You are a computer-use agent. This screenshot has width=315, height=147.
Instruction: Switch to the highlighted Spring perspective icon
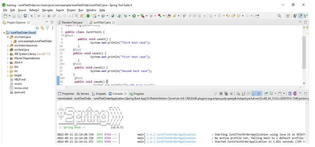(300, 16)
